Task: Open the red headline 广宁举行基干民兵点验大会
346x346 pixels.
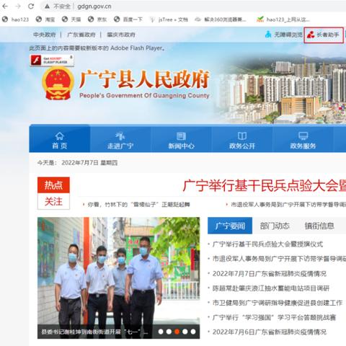Action: (265, 186)
